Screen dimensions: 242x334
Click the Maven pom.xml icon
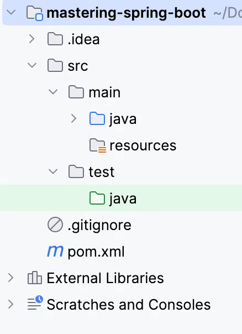click(x=55, y=251)
